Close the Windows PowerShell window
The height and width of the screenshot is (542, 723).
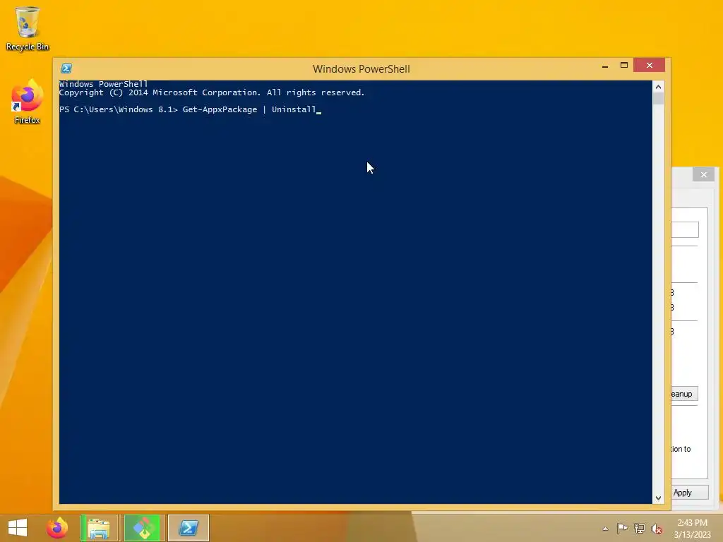(650, 66)
